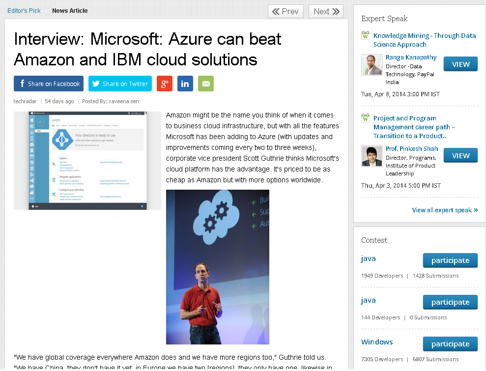Participate in the Windows contest
Image resolution: width=486 pixels, height=371 pixels.
click(x=450, y=344)
